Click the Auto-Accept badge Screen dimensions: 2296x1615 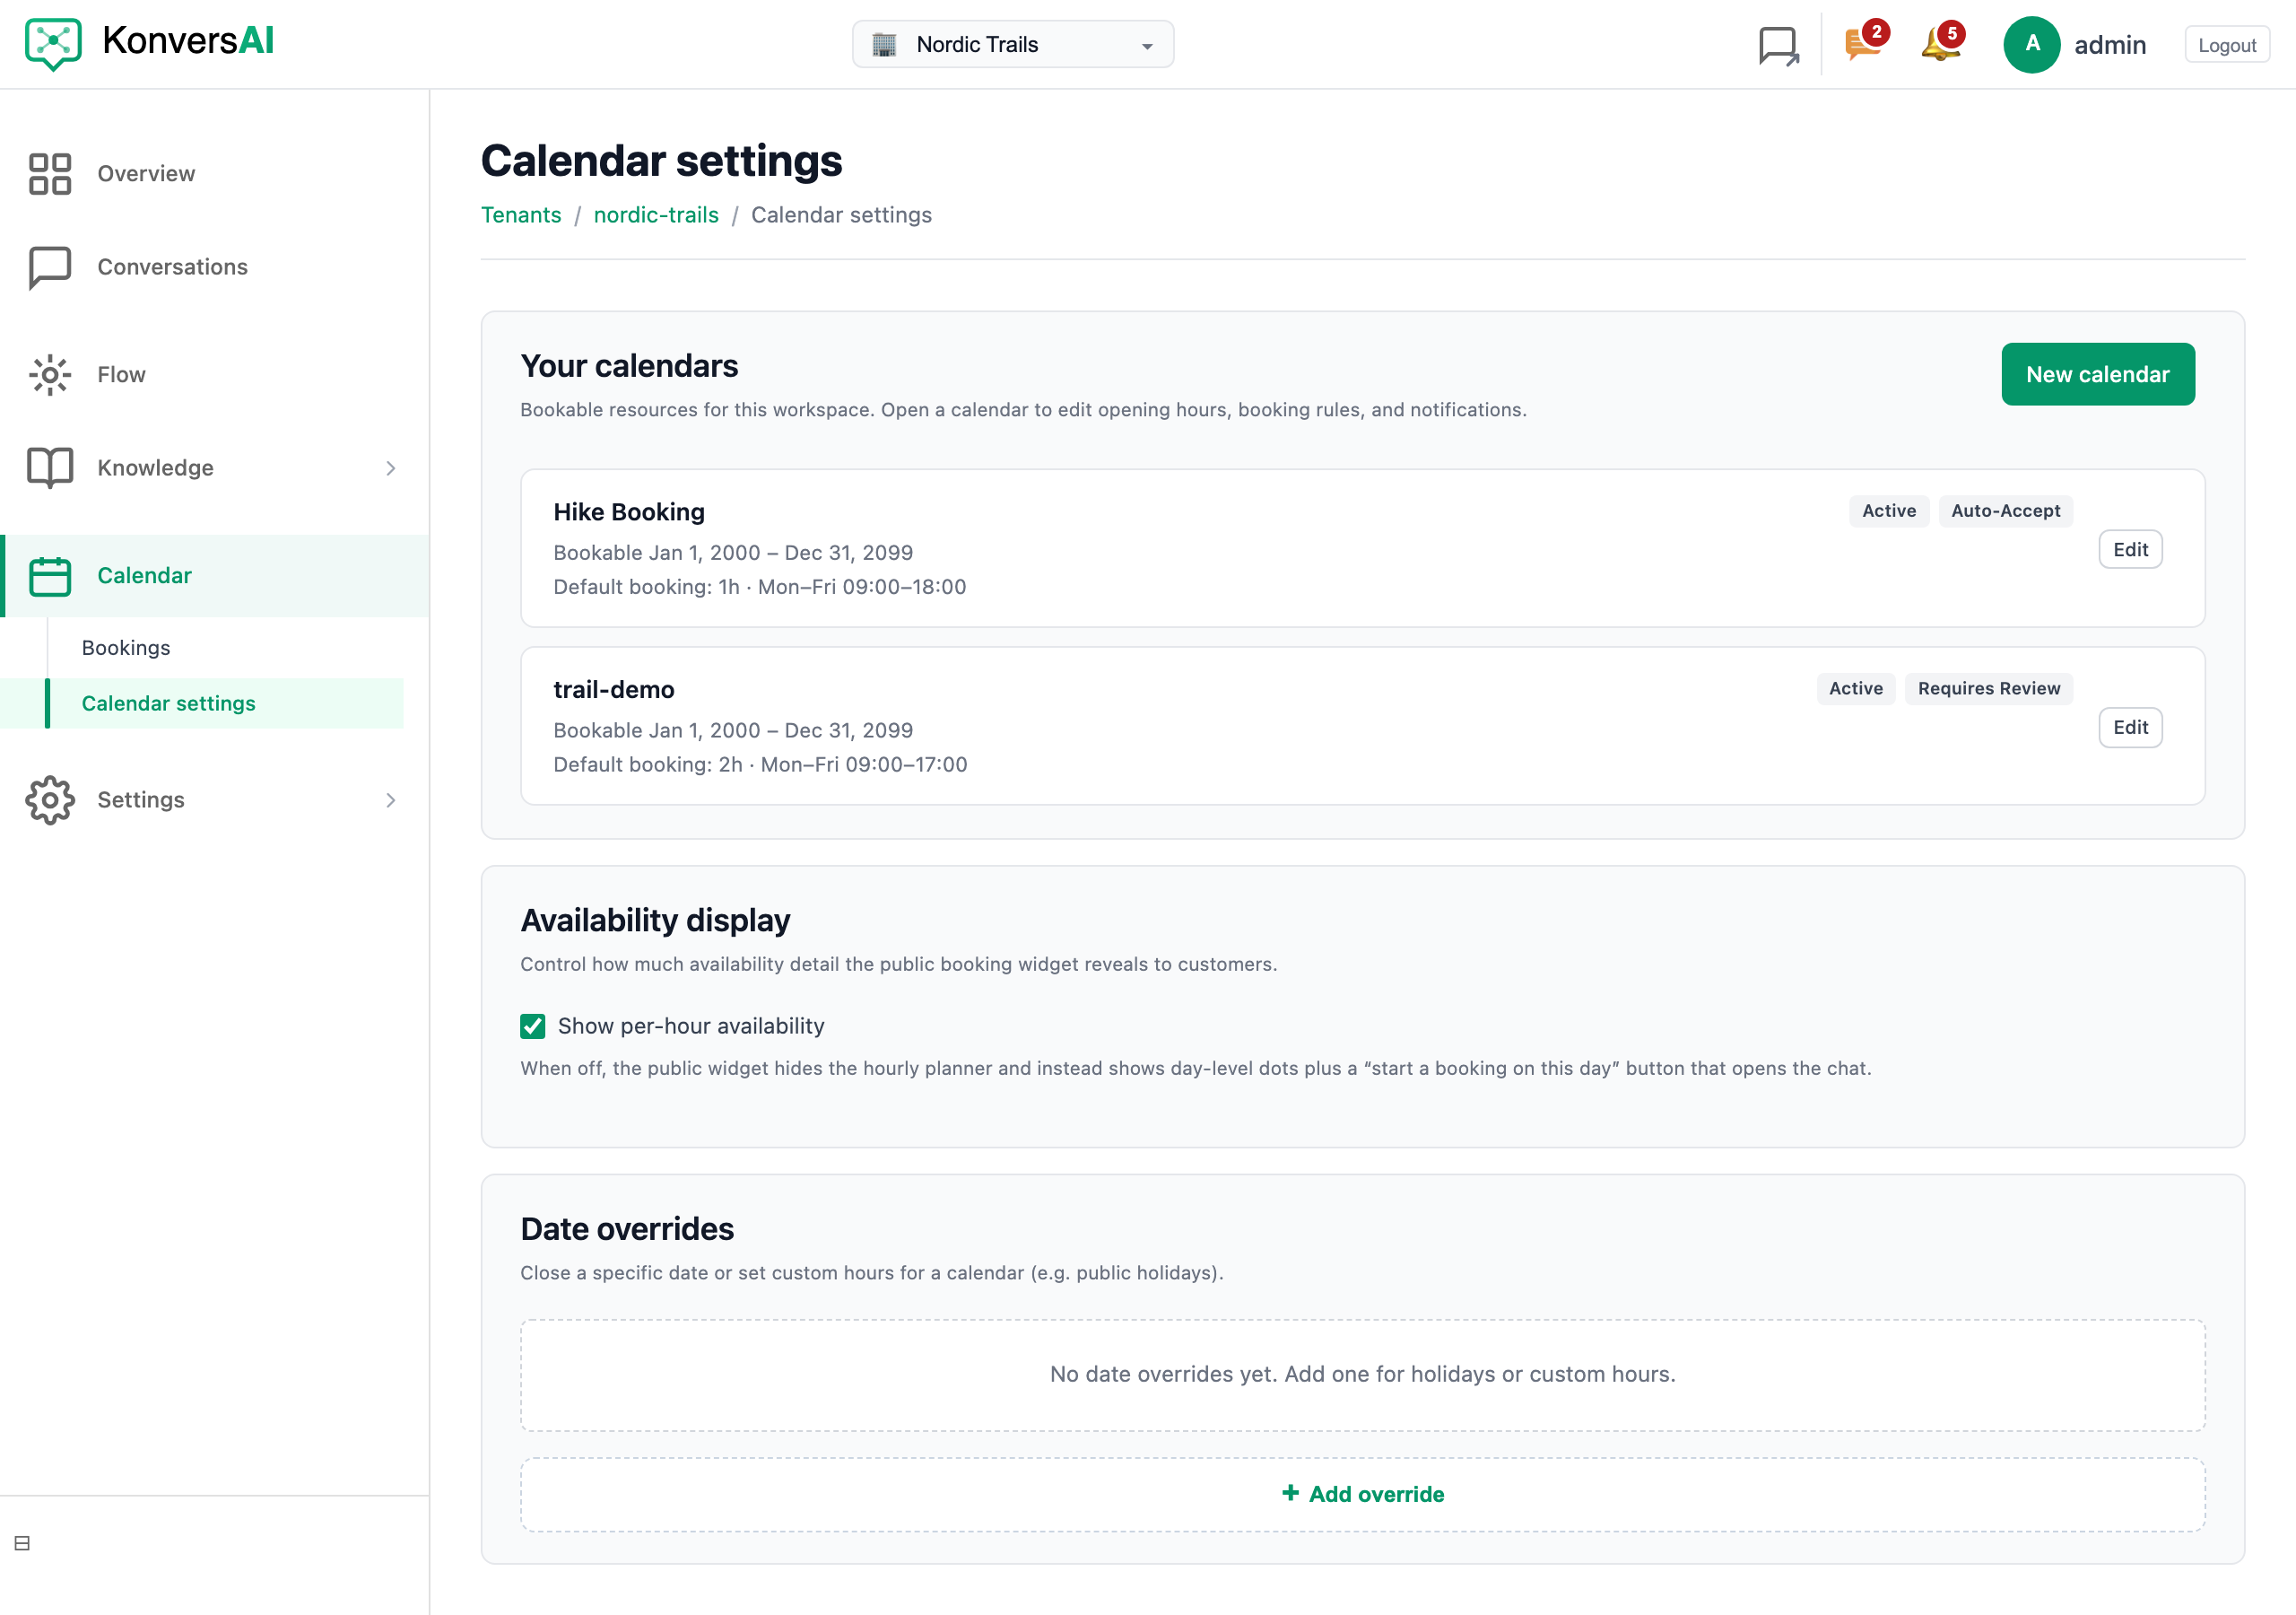pos(2005,511)
